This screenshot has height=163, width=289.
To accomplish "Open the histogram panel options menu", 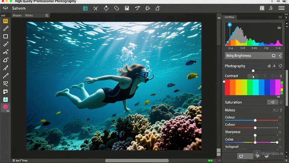I will click(280, 17).
